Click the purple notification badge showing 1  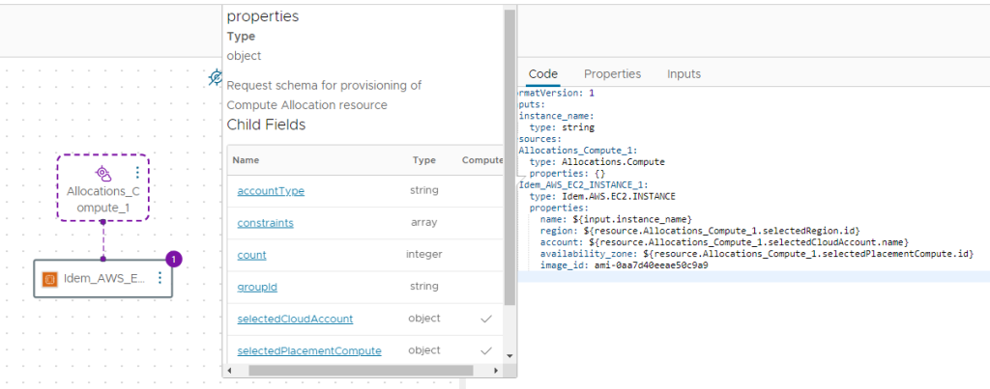click(x=173, y=259)
